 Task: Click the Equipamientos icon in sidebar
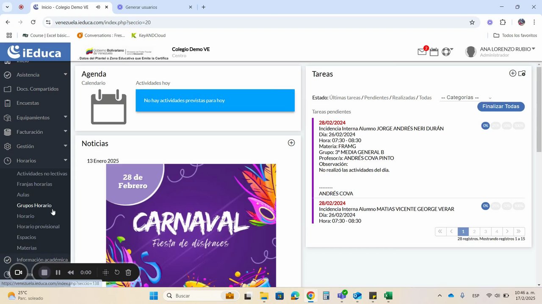click(7, 117)
